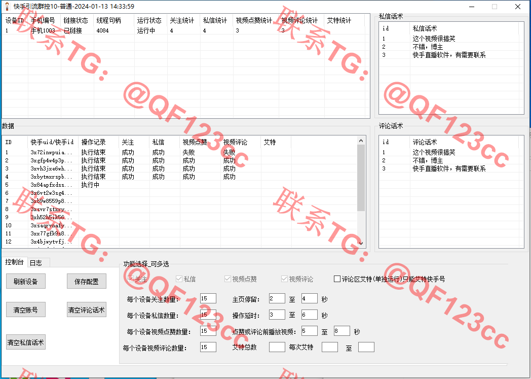531x379 pixels.
Task: Open the 日志 tab
Action: pos(39,263)
